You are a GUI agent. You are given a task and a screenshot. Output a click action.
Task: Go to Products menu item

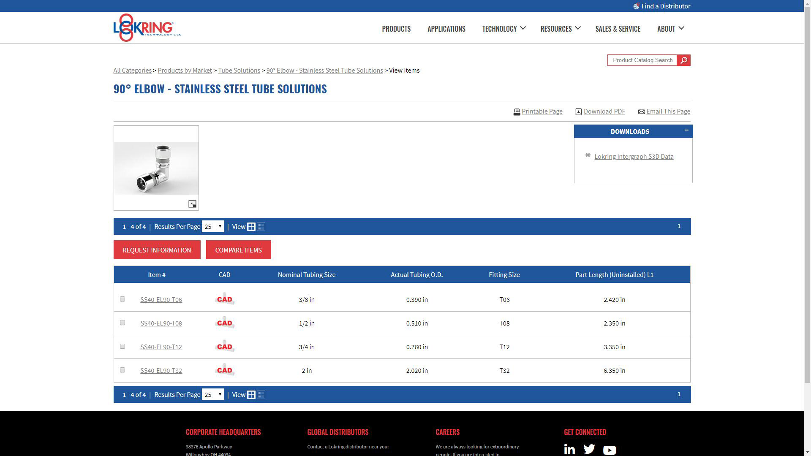[396, 29]
